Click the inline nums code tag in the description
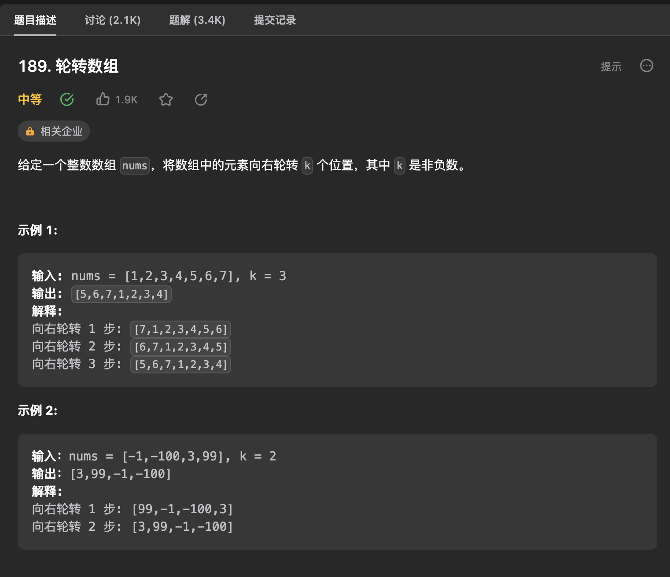The width and height of the screenshot is (670, 577). pyautogui.click(x=135, y=166)
